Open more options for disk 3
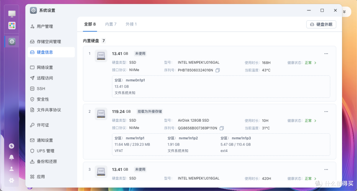 tap(326, 170)
